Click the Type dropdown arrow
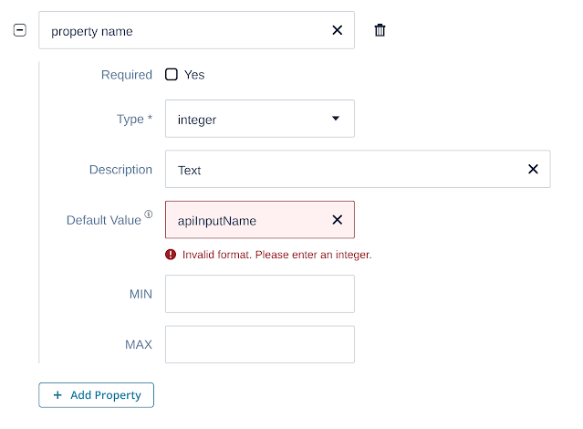583x429 pixels. point(335,119)
